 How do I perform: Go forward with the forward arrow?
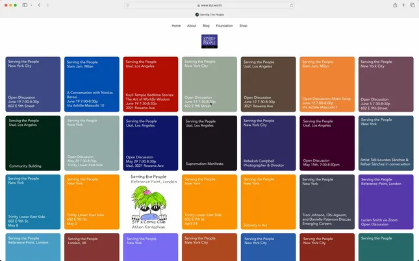[x=47, y=5]
